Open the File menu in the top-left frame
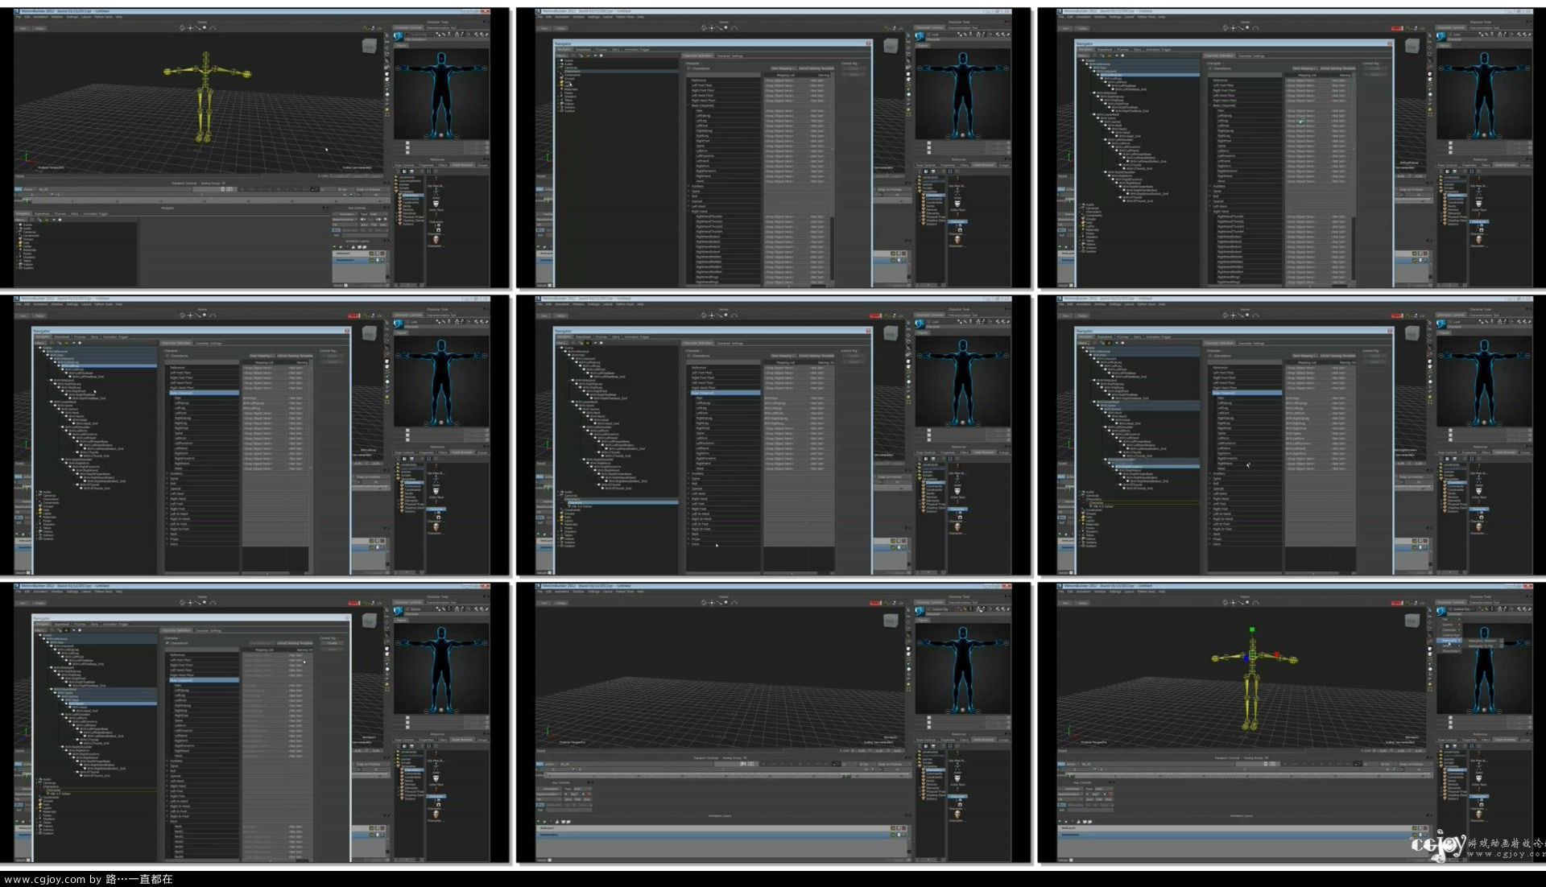 pyautogui.click(x=17, y=17)
